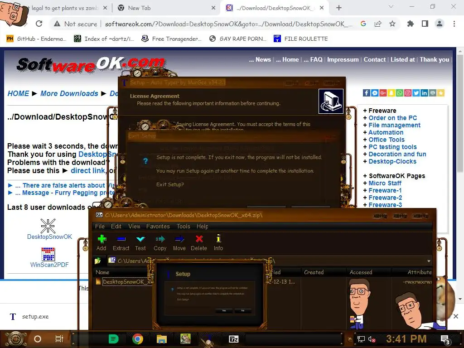
Task: Open Task View on the taskbar
Action: 59,339
